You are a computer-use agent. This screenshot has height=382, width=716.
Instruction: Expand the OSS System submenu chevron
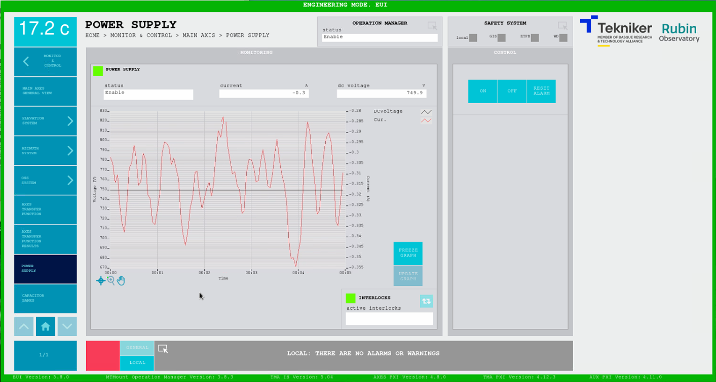click(x=70, y=181)
